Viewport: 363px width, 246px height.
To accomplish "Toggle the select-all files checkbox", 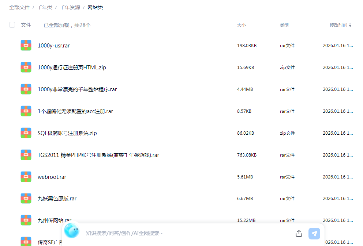I will point(12,25).
